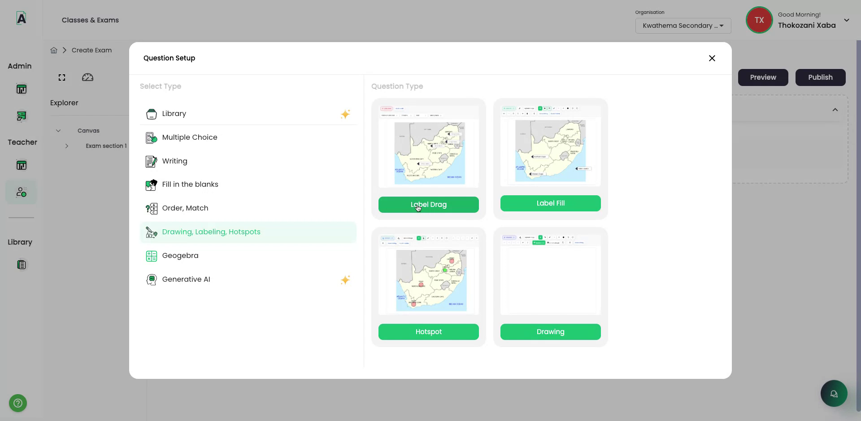Image resolution: width=861 pixels, height=421 pixels.
Task: Click the Writing question type icon
Action: 151,161
